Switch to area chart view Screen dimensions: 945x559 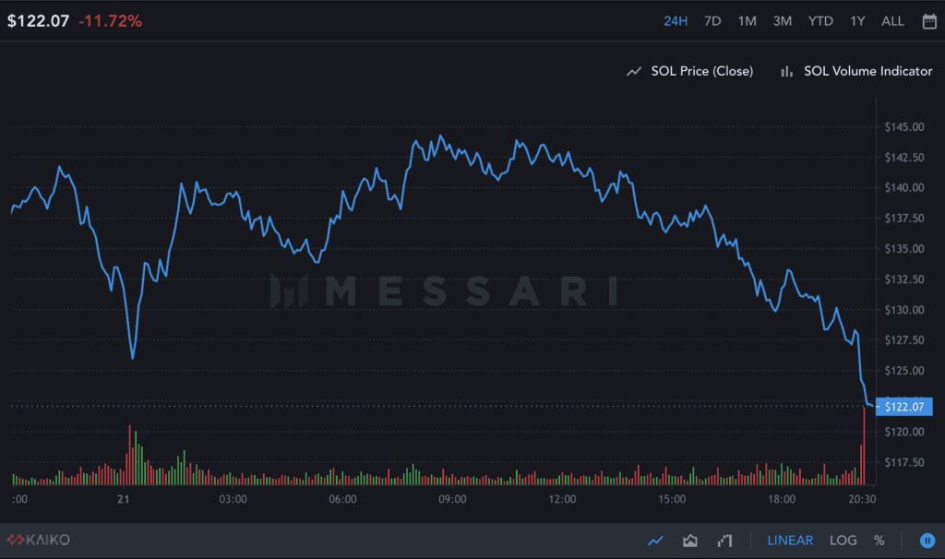coord(690,541)
